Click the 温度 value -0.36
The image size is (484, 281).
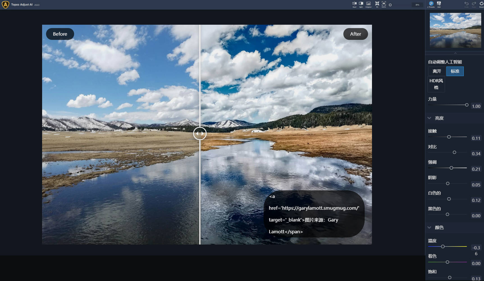tap(476, 250)
